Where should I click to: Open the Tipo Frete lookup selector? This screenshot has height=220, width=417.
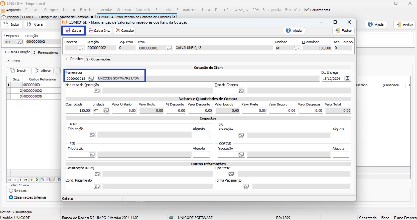(x=231, y=174)
